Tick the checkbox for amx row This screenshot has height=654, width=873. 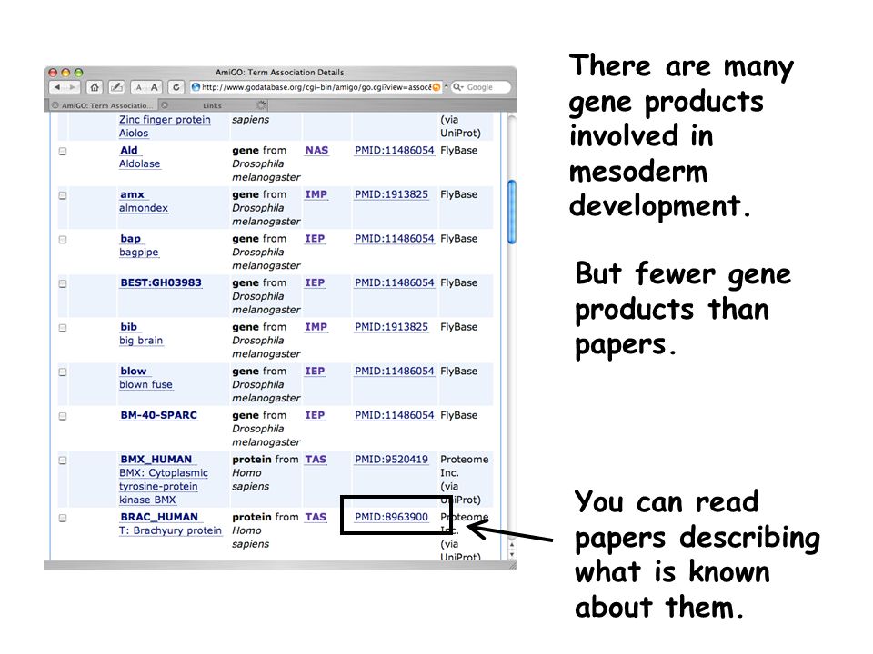click(63, 195)
